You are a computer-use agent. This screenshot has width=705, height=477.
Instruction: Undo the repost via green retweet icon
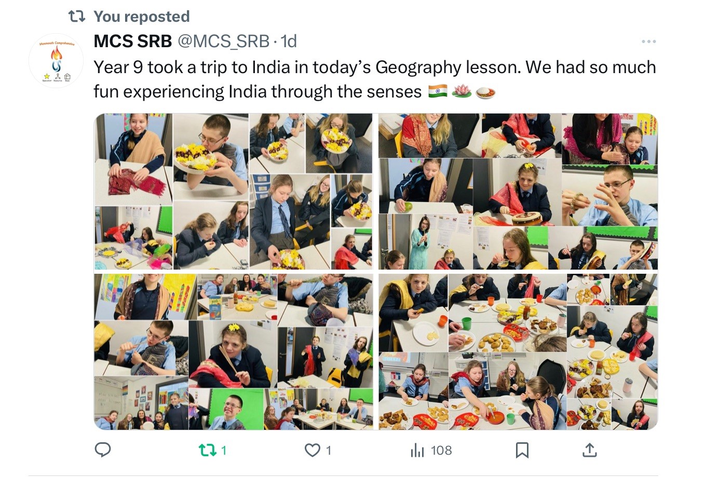click(x=207, y=450)
